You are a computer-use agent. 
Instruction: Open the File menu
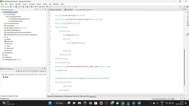pos(2,4)
